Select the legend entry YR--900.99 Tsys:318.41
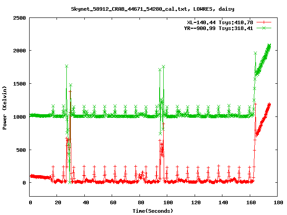 (x=218, y=28)
